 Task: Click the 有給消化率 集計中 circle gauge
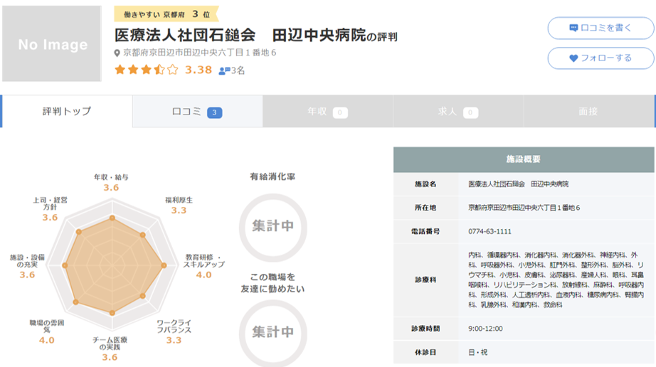[x=273, y=225]
